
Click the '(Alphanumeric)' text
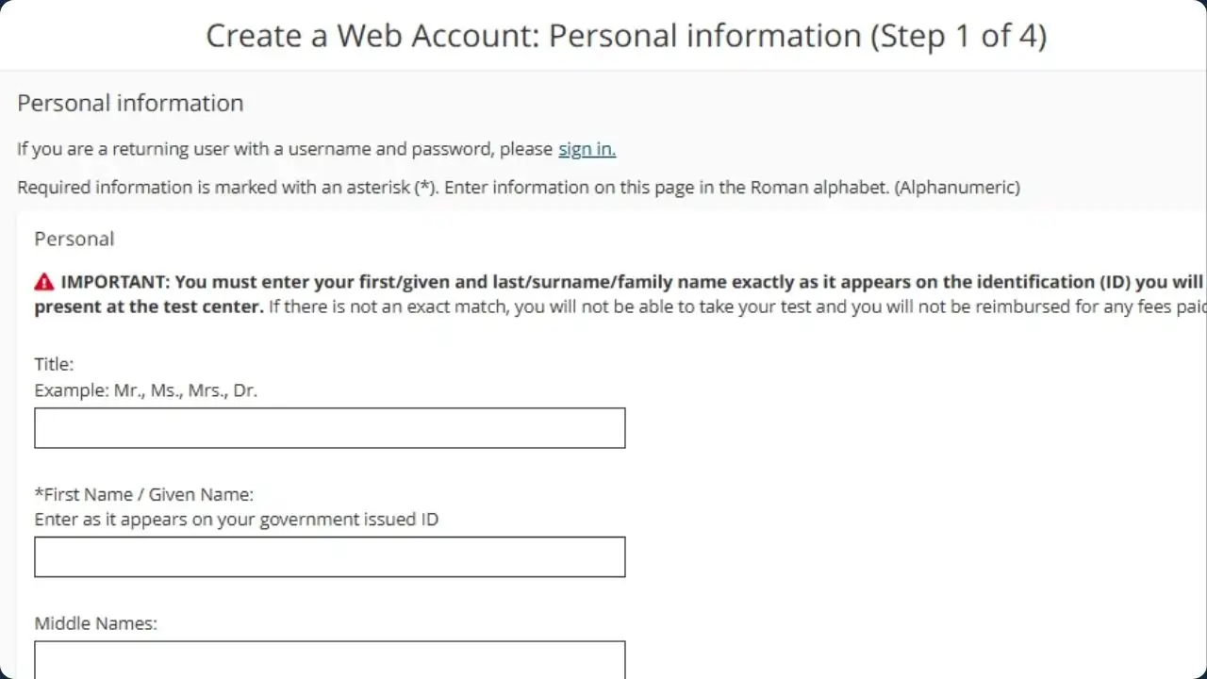(957, 187)
